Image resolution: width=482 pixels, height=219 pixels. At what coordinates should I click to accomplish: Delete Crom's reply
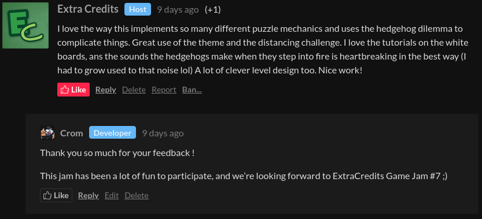point(137,195)
